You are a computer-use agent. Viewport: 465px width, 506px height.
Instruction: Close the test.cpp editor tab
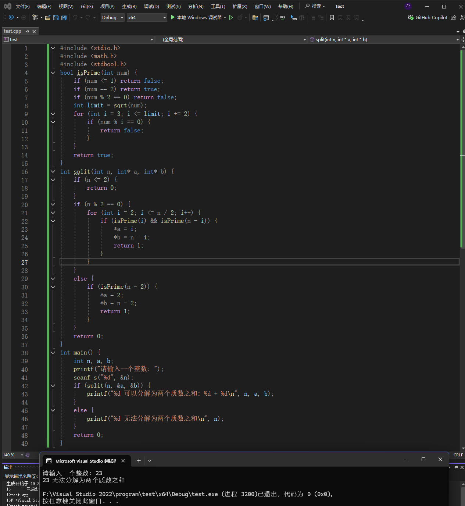tap(34, 31)
